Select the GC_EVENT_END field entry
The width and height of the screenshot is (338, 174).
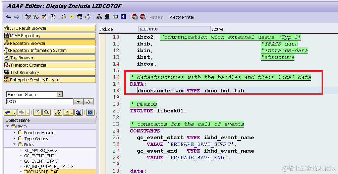39,156
